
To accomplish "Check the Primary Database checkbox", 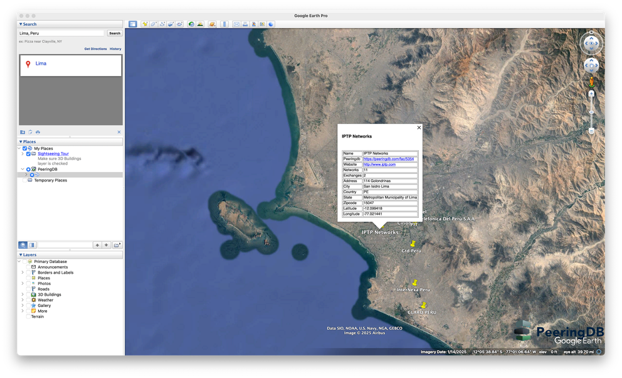I will (x=24, y=262).
